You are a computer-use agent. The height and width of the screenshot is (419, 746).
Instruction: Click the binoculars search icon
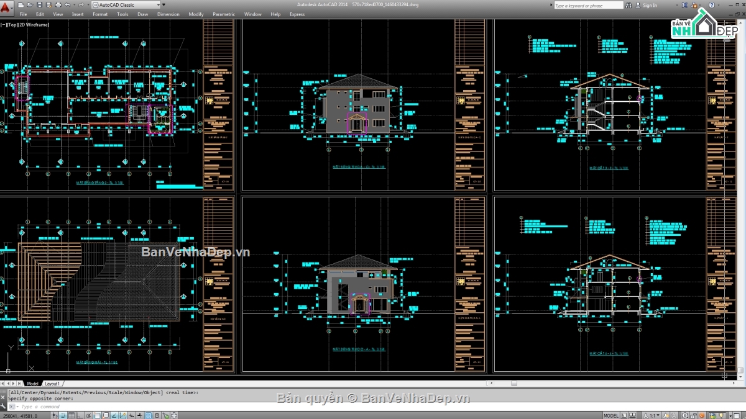629,5
